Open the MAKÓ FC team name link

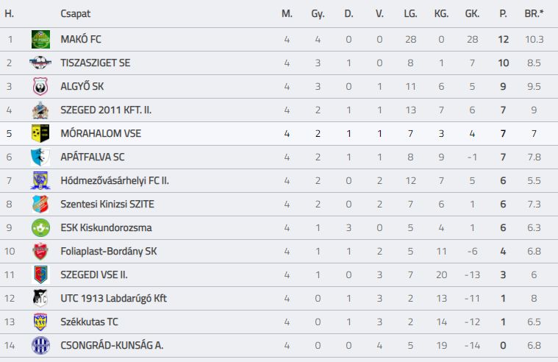point(81,39)
